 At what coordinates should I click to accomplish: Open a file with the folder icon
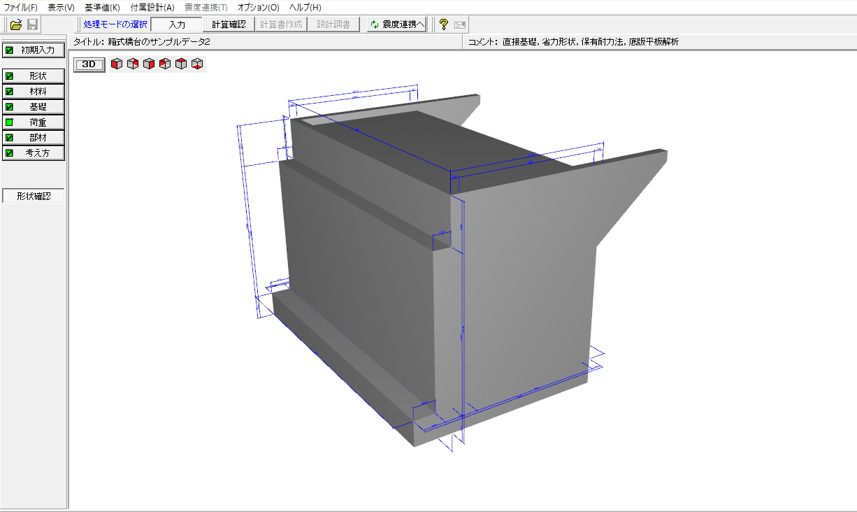[16, 24]
